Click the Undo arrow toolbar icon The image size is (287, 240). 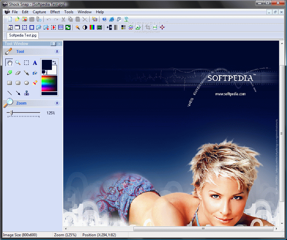tap(49, 19)
